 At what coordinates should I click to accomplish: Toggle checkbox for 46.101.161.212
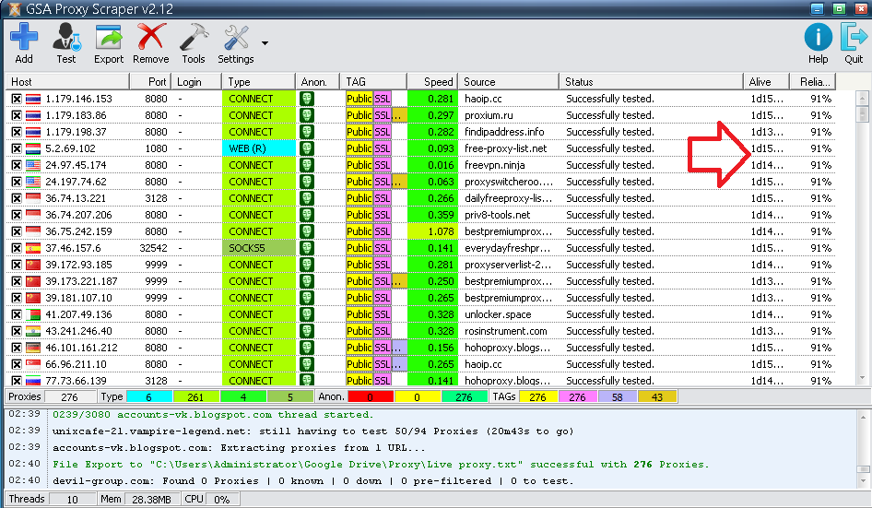click(17, 348)
